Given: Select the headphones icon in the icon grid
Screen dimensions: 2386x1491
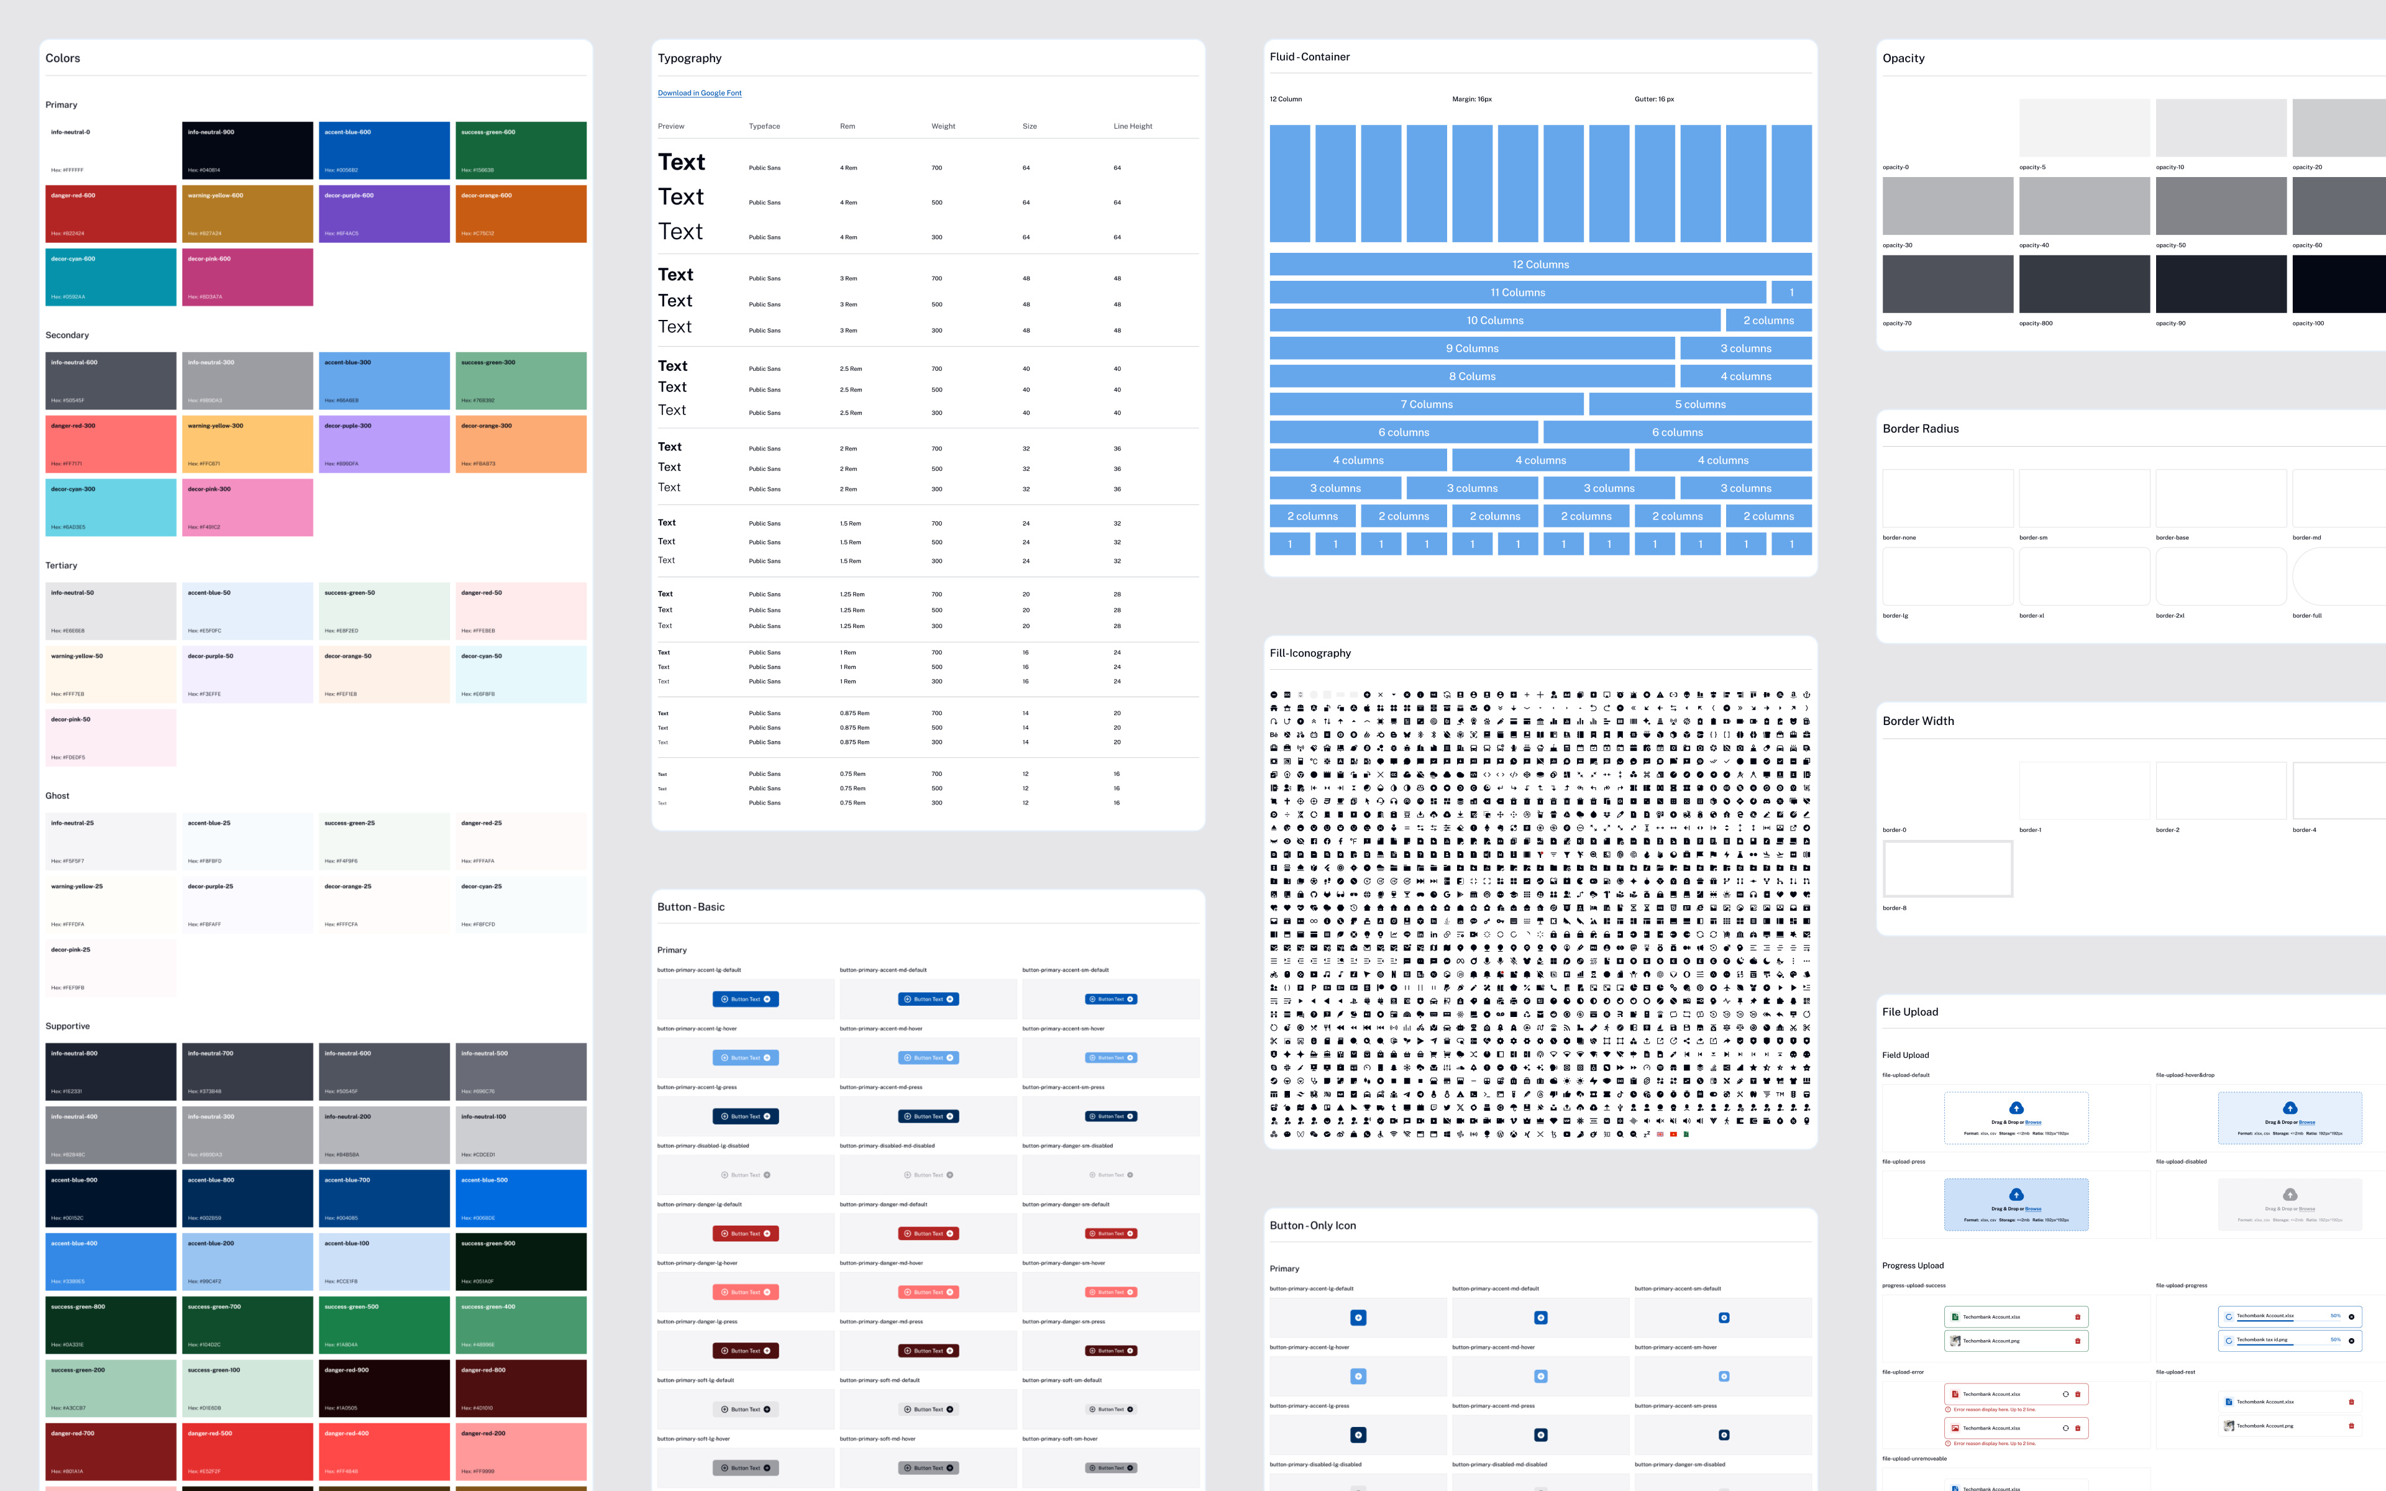Looking at the screenshot, I should 1394,801.
